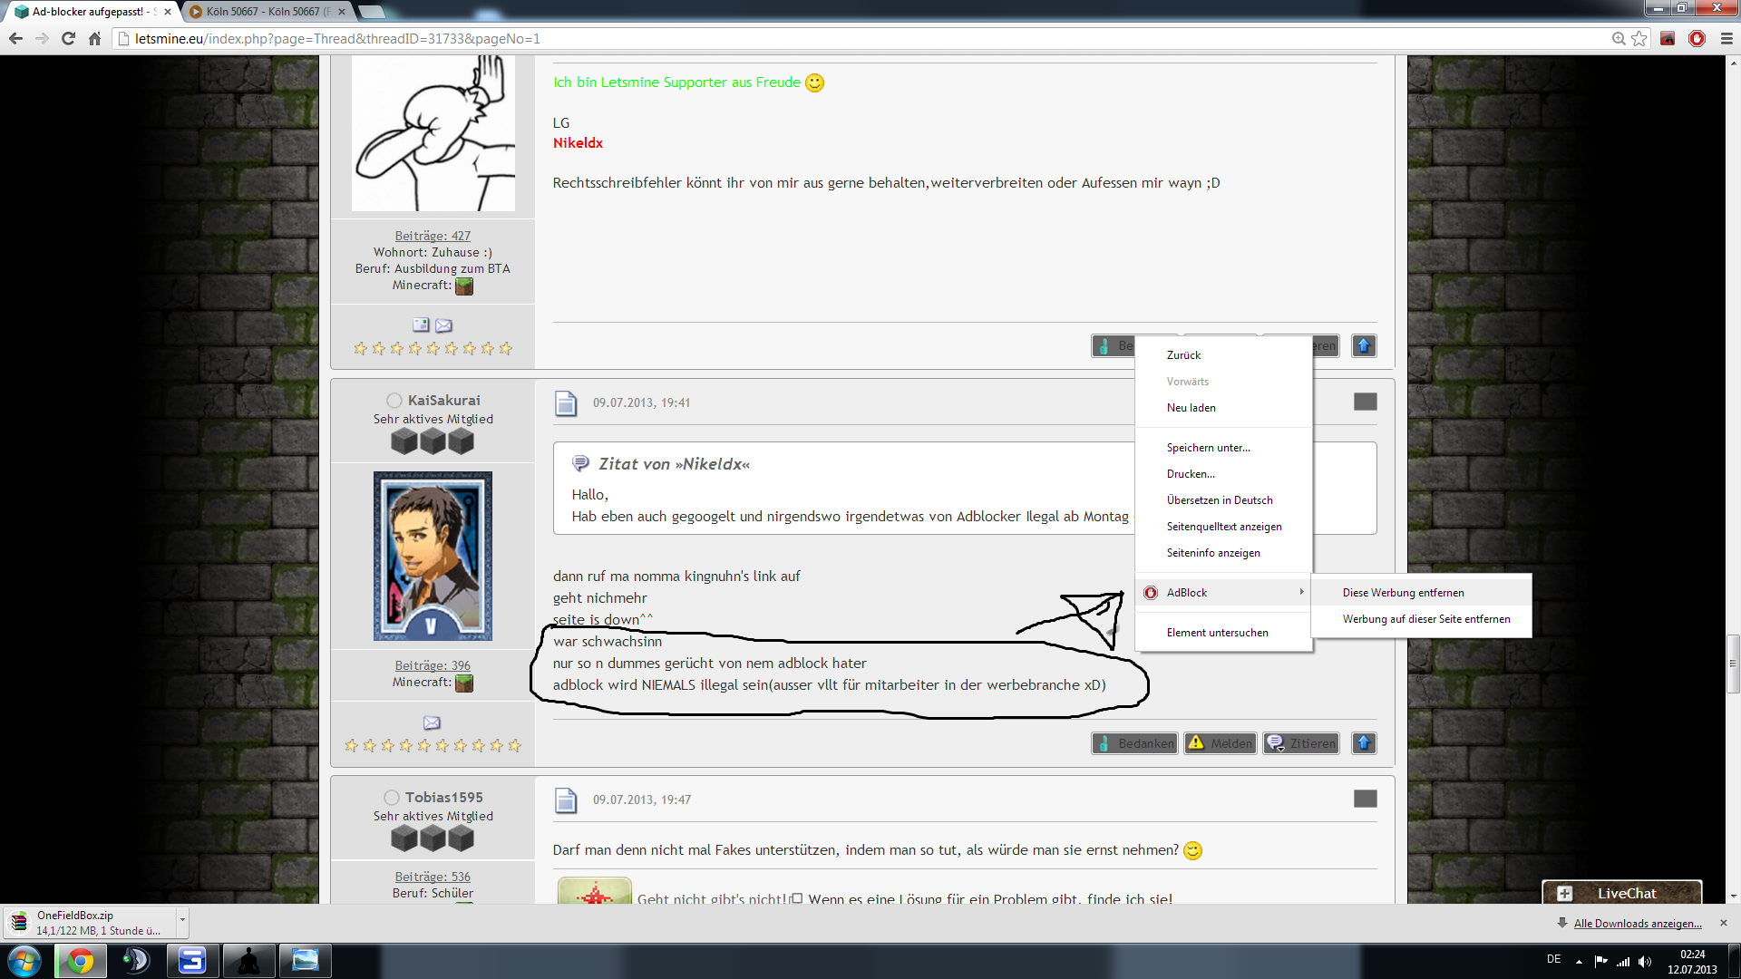This screenshot has width=1741, height=979.
Task: Toggle the system volume speaker icon
Action: [1645, 962]
